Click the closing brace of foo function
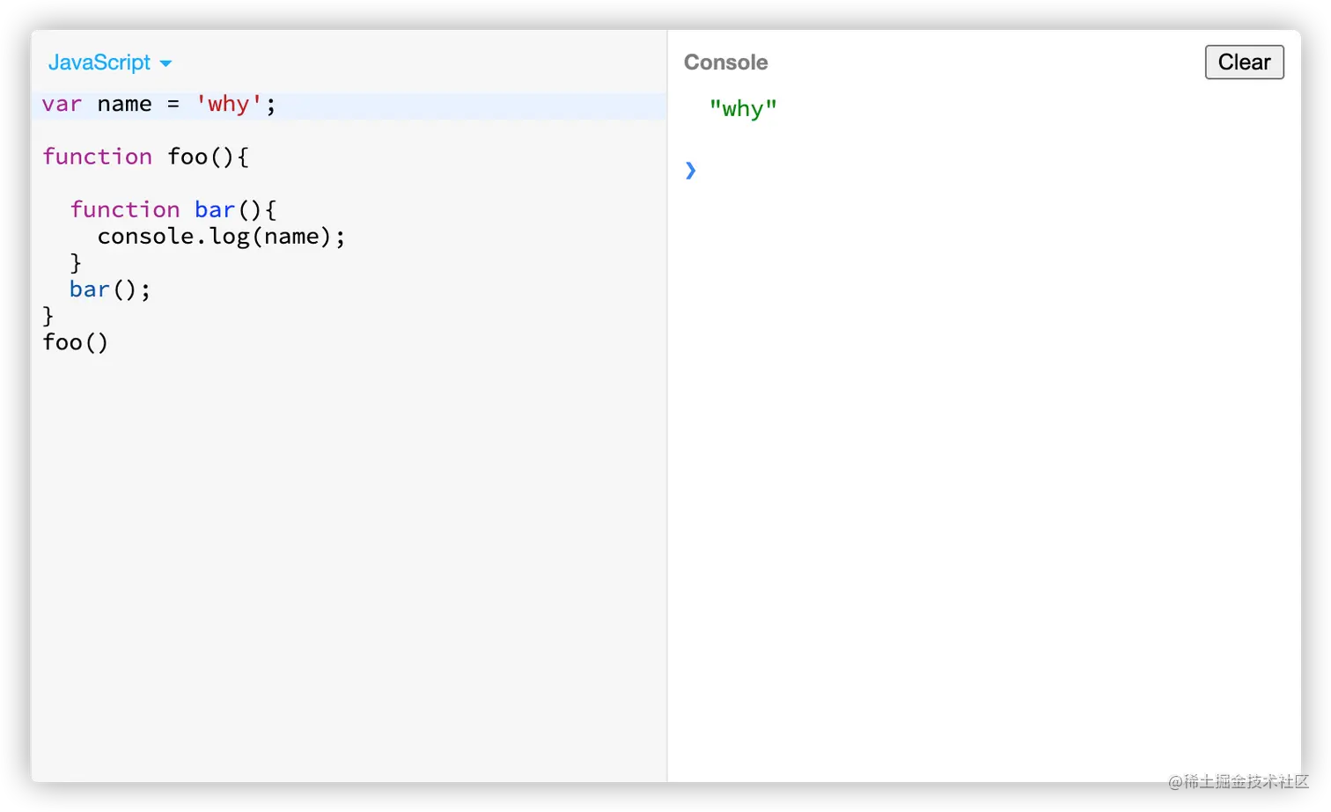1331x812 pixels. click(48, 315)
